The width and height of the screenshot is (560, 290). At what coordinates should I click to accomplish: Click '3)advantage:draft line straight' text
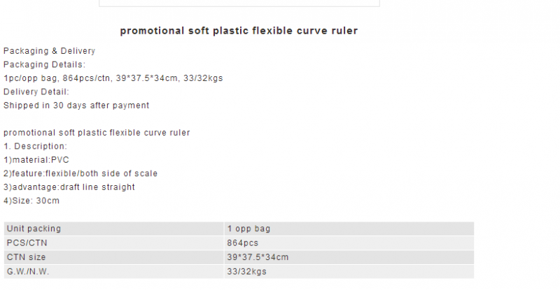(69, 187)
